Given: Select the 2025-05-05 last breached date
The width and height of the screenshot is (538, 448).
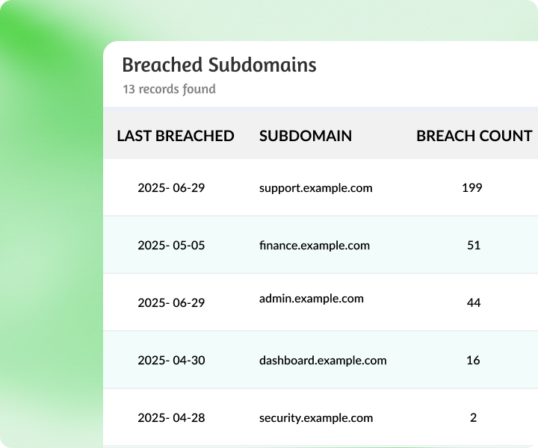Looking at the screenshot, I should [x=171, y=245].
